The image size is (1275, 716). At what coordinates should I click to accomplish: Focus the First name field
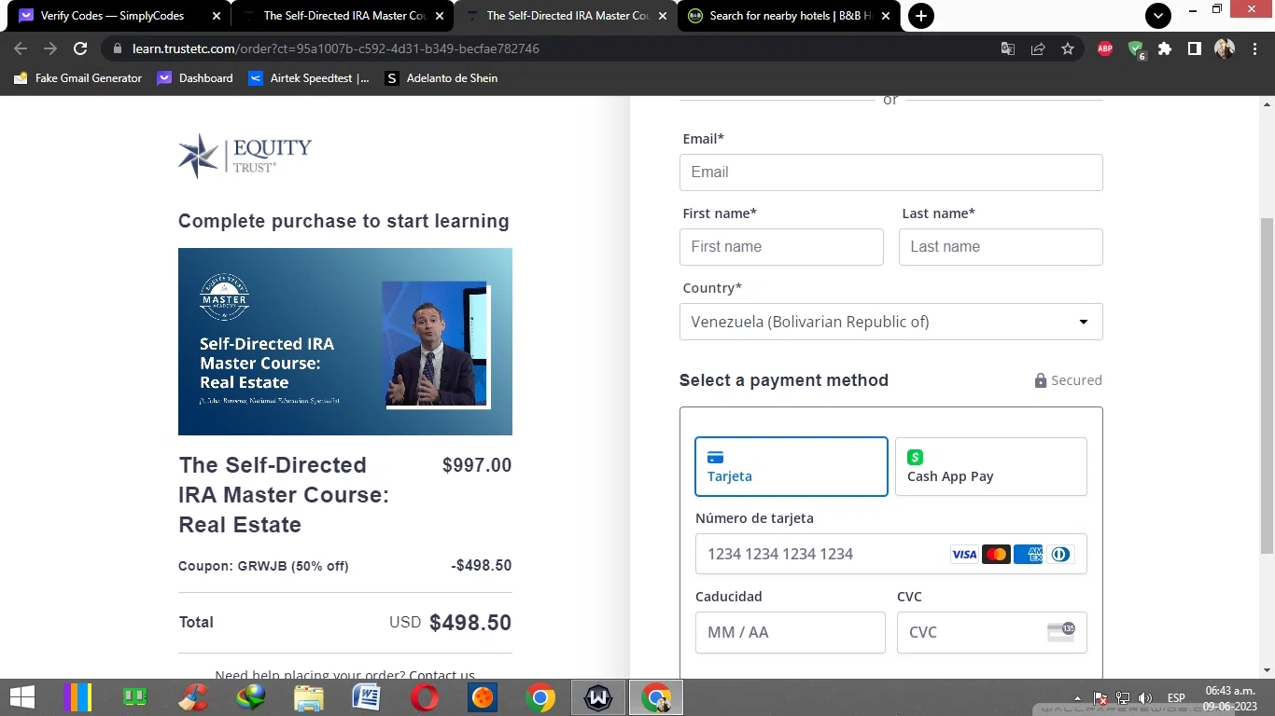[x=781, y=247]
